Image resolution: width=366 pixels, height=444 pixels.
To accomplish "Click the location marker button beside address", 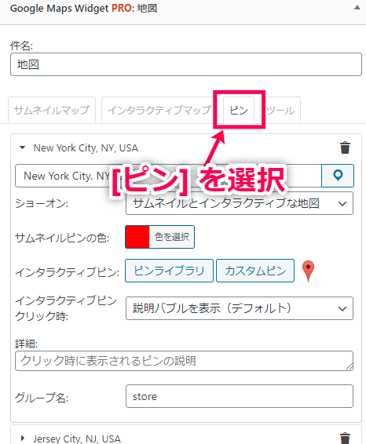I will 338,176.
